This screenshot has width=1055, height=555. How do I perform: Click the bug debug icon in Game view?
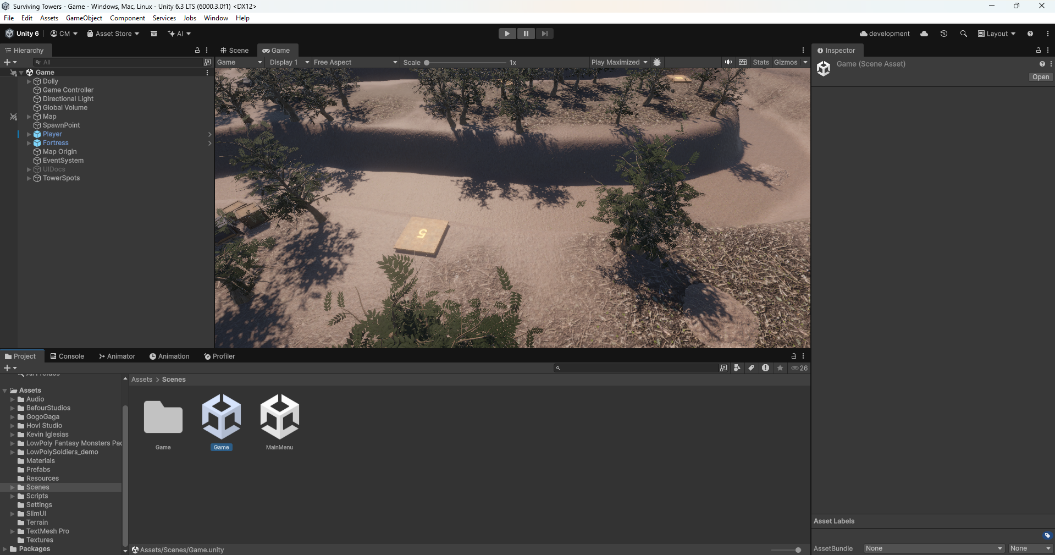pos(657,62)
